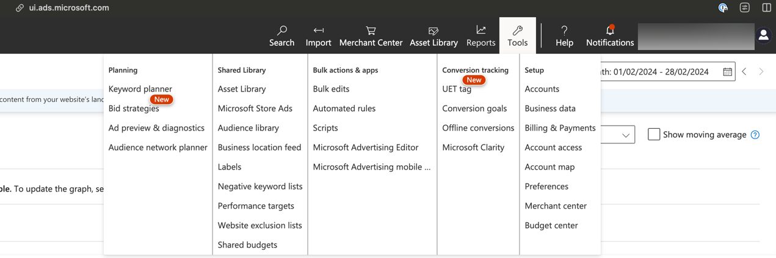Open the Help question mark
The width and height of the screenshot is (776, 258).
click(x=564, y=30)
